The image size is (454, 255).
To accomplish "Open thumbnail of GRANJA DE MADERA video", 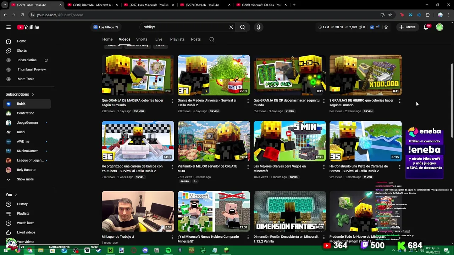I will [138, 75].
